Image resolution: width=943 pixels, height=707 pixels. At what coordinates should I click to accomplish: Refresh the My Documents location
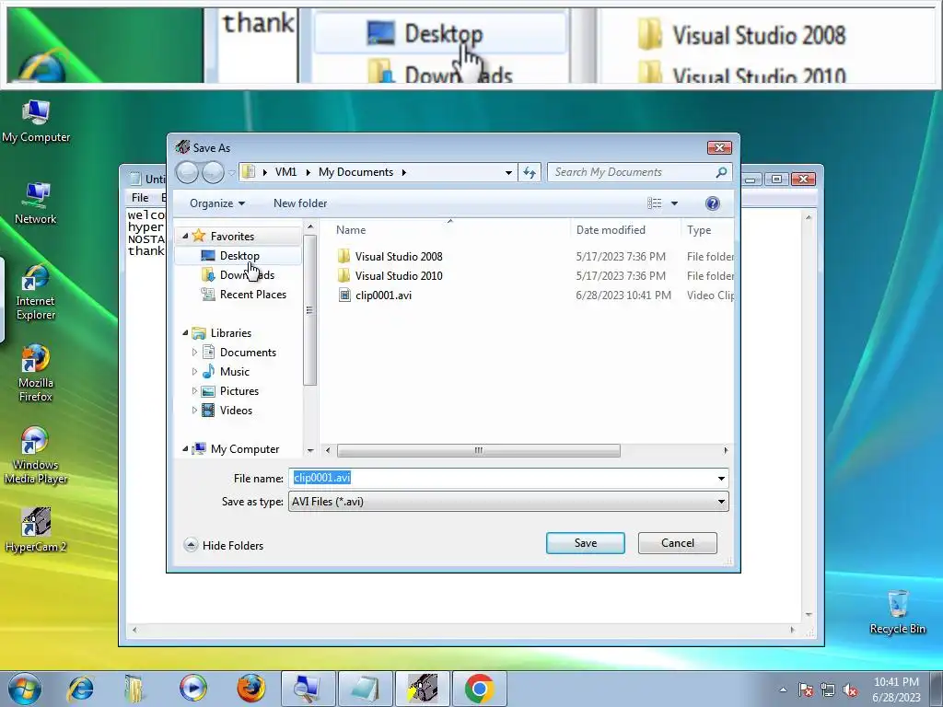click(x=530, y=172)
